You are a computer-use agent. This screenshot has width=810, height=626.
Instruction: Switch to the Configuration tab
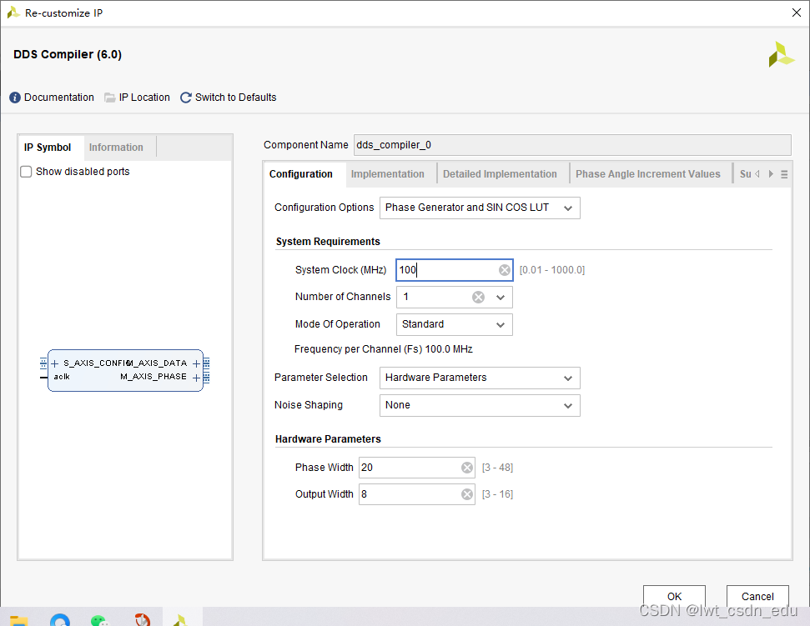tap(300, 174)
